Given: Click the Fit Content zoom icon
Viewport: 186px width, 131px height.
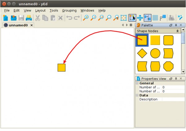Looking at the screenshot, I should coord(124,18).
